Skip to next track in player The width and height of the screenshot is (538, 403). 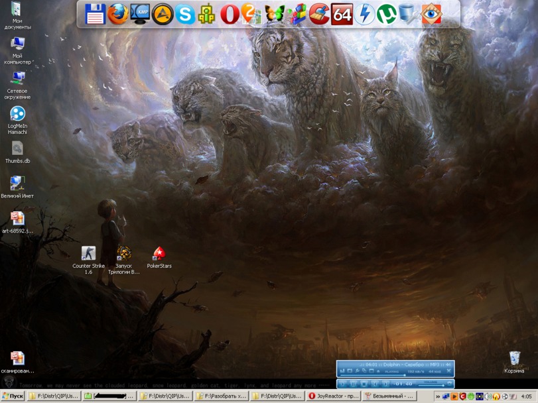pos(385,384)
